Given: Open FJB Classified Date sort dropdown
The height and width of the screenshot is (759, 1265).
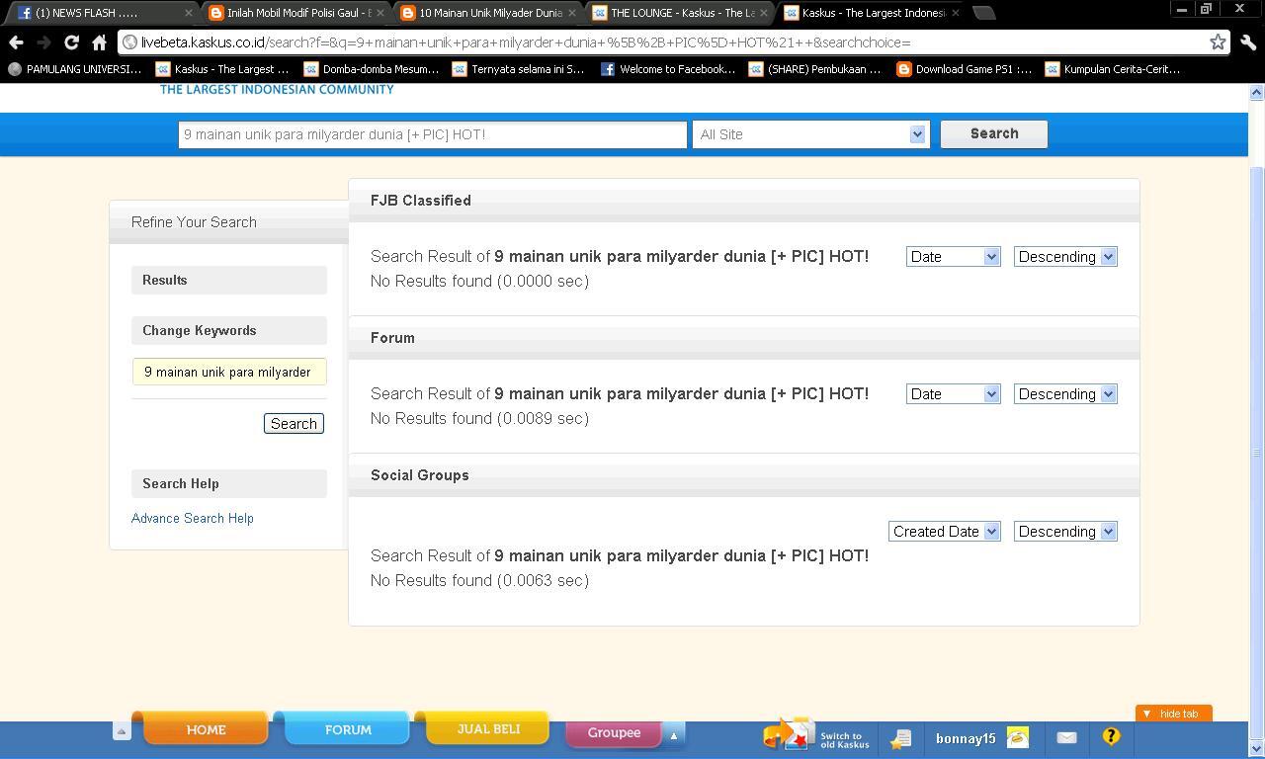Looking at the screenshot, I should pyautogui.click(x=953, y=257).
